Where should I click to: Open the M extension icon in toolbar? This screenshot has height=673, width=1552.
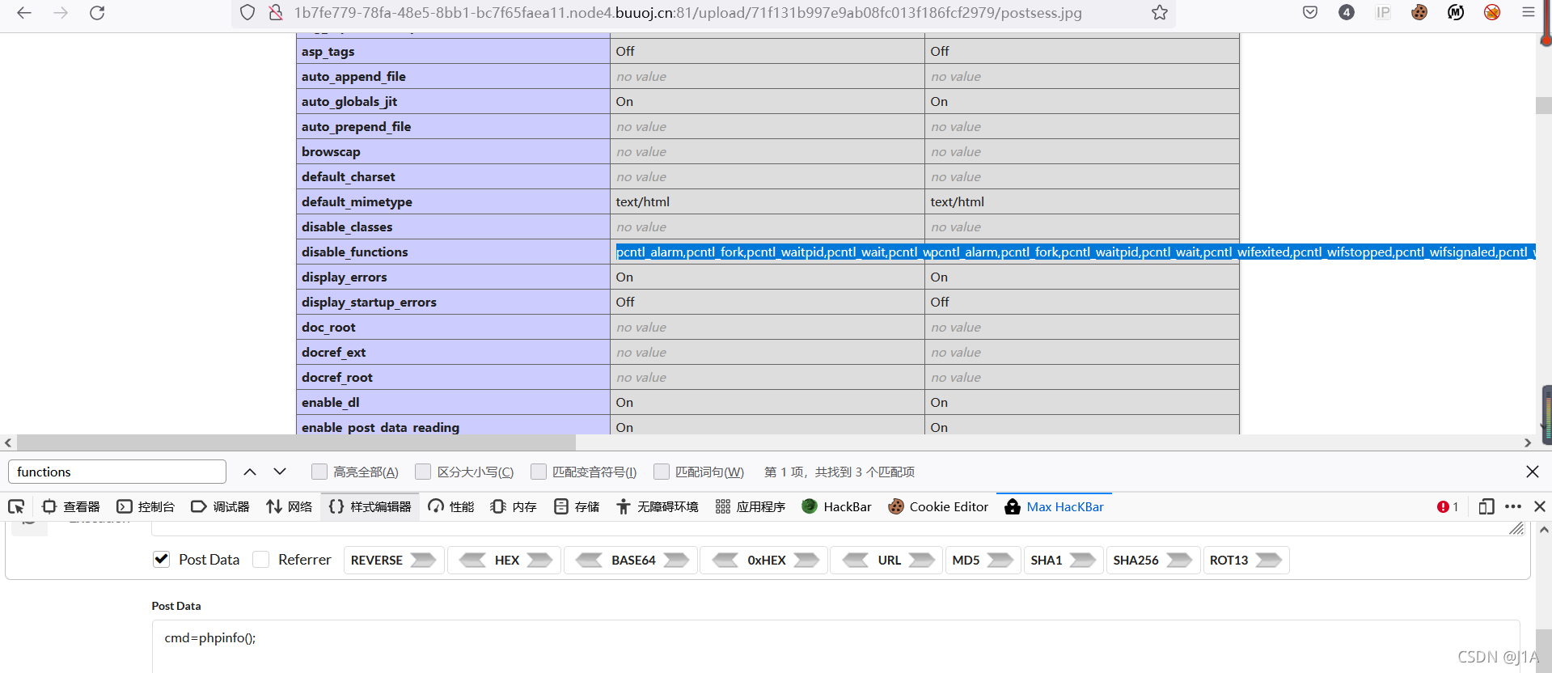click(1456, 12)
